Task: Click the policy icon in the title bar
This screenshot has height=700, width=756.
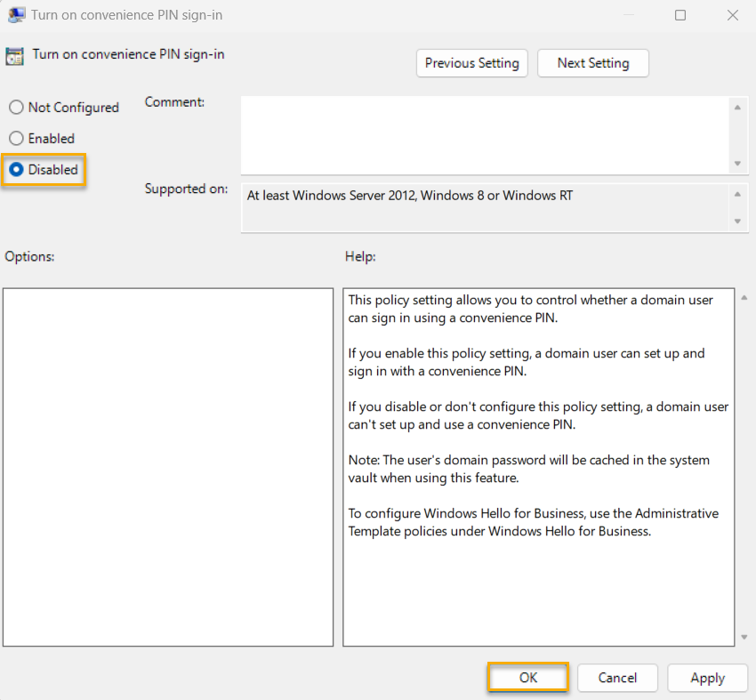Action: pyautogui.click(x=16, y=15)
